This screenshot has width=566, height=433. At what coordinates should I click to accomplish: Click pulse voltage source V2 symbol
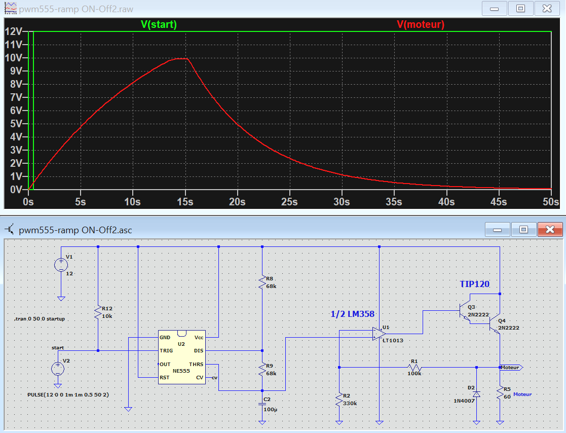[58, 369]
